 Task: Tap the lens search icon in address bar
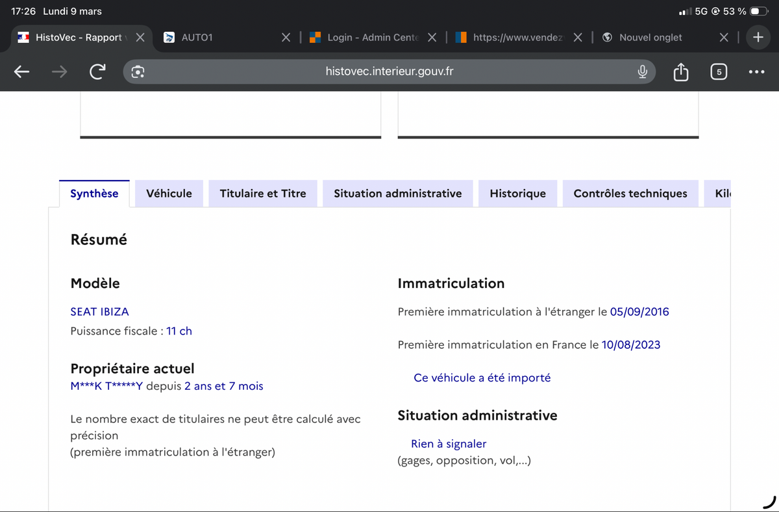(x=138, y=71)
